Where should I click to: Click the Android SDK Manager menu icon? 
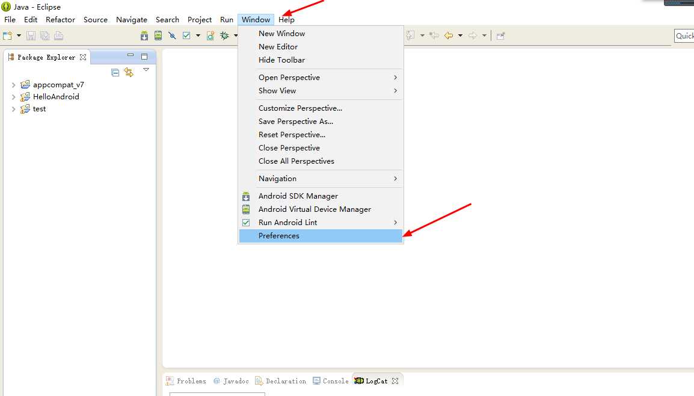246,196
